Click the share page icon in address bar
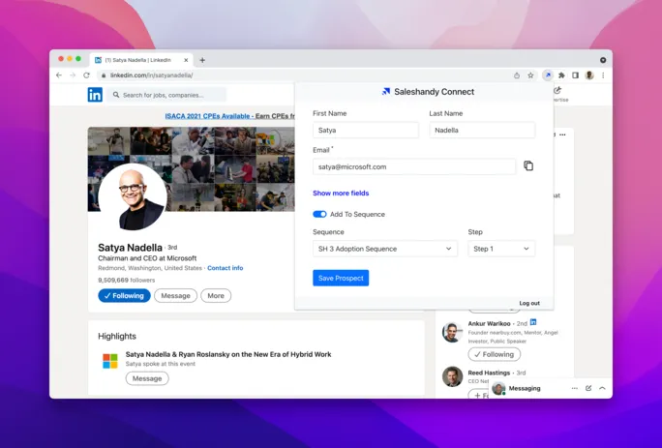This screenshot has width=662, height=448. 517,75
